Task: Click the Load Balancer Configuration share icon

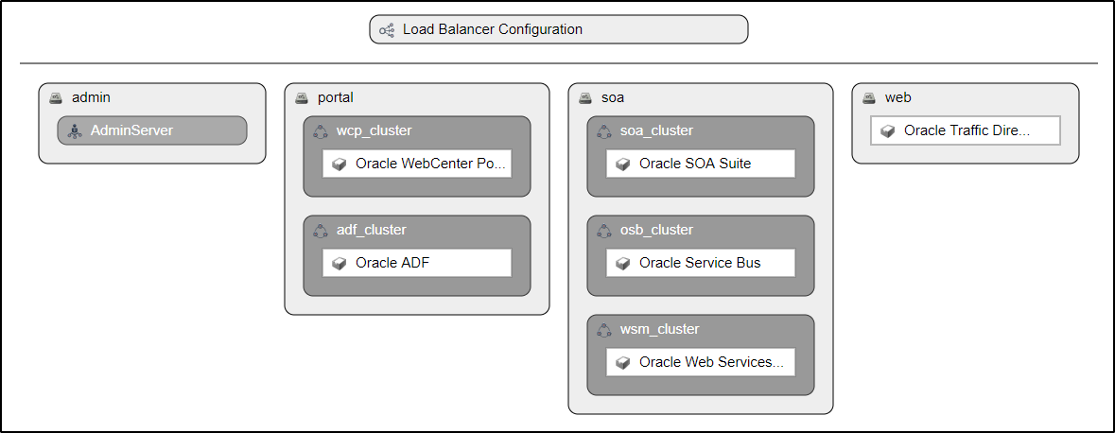Action: point(387,30)
